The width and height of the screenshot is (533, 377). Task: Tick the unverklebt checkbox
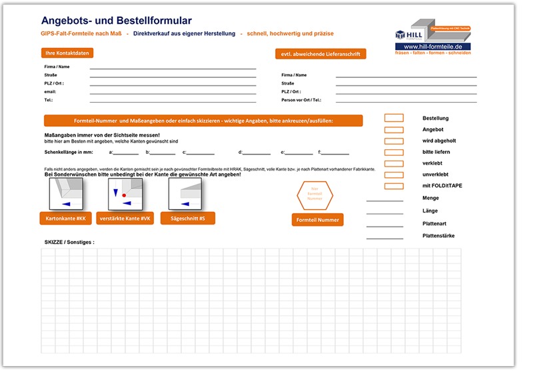394,175
